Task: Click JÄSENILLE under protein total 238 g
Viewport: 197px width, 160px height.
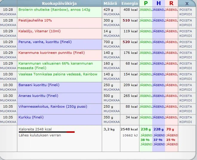Action: [x=145, y=135]
